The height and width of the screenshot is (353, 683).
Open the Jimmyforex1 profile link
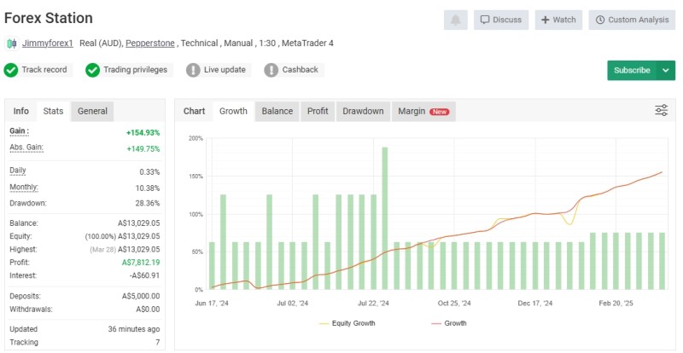[x=48, y=43]
